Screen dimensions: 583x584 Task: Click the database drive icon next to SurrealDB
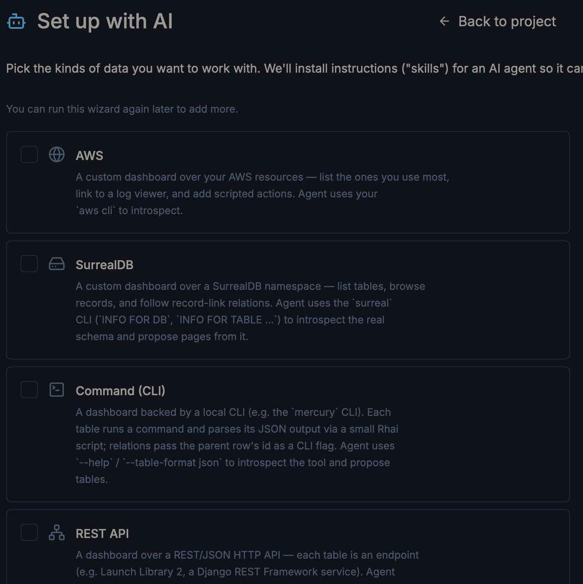57,264
